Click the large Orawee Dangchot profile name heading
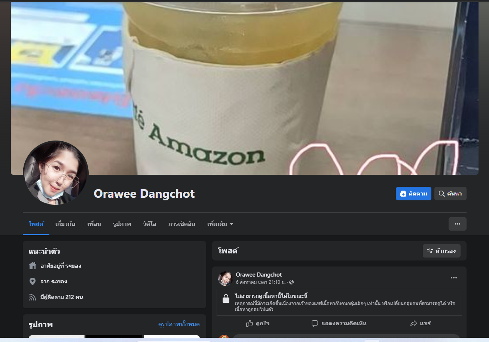Image resolution: width=489 pixels, height=342 pixels. click(x=144, y=194)
